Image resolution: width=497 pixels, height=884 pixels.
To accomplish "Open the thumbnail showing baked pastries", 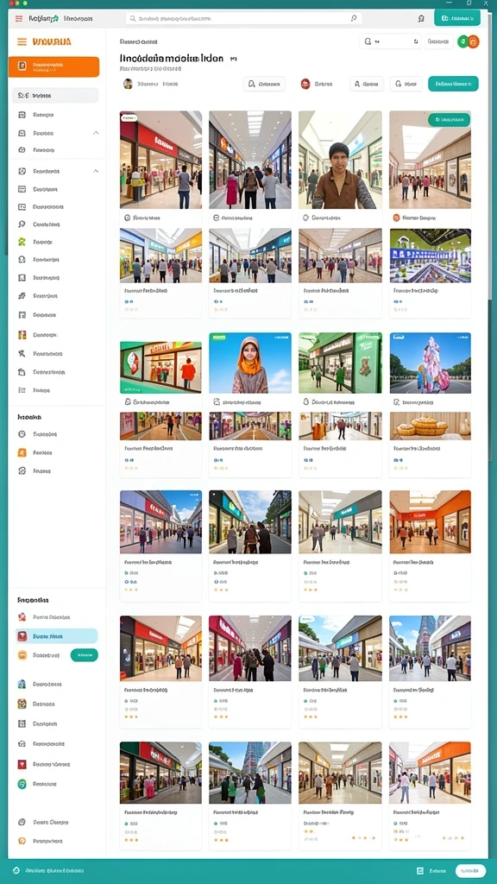I will (x=430, y=426).
